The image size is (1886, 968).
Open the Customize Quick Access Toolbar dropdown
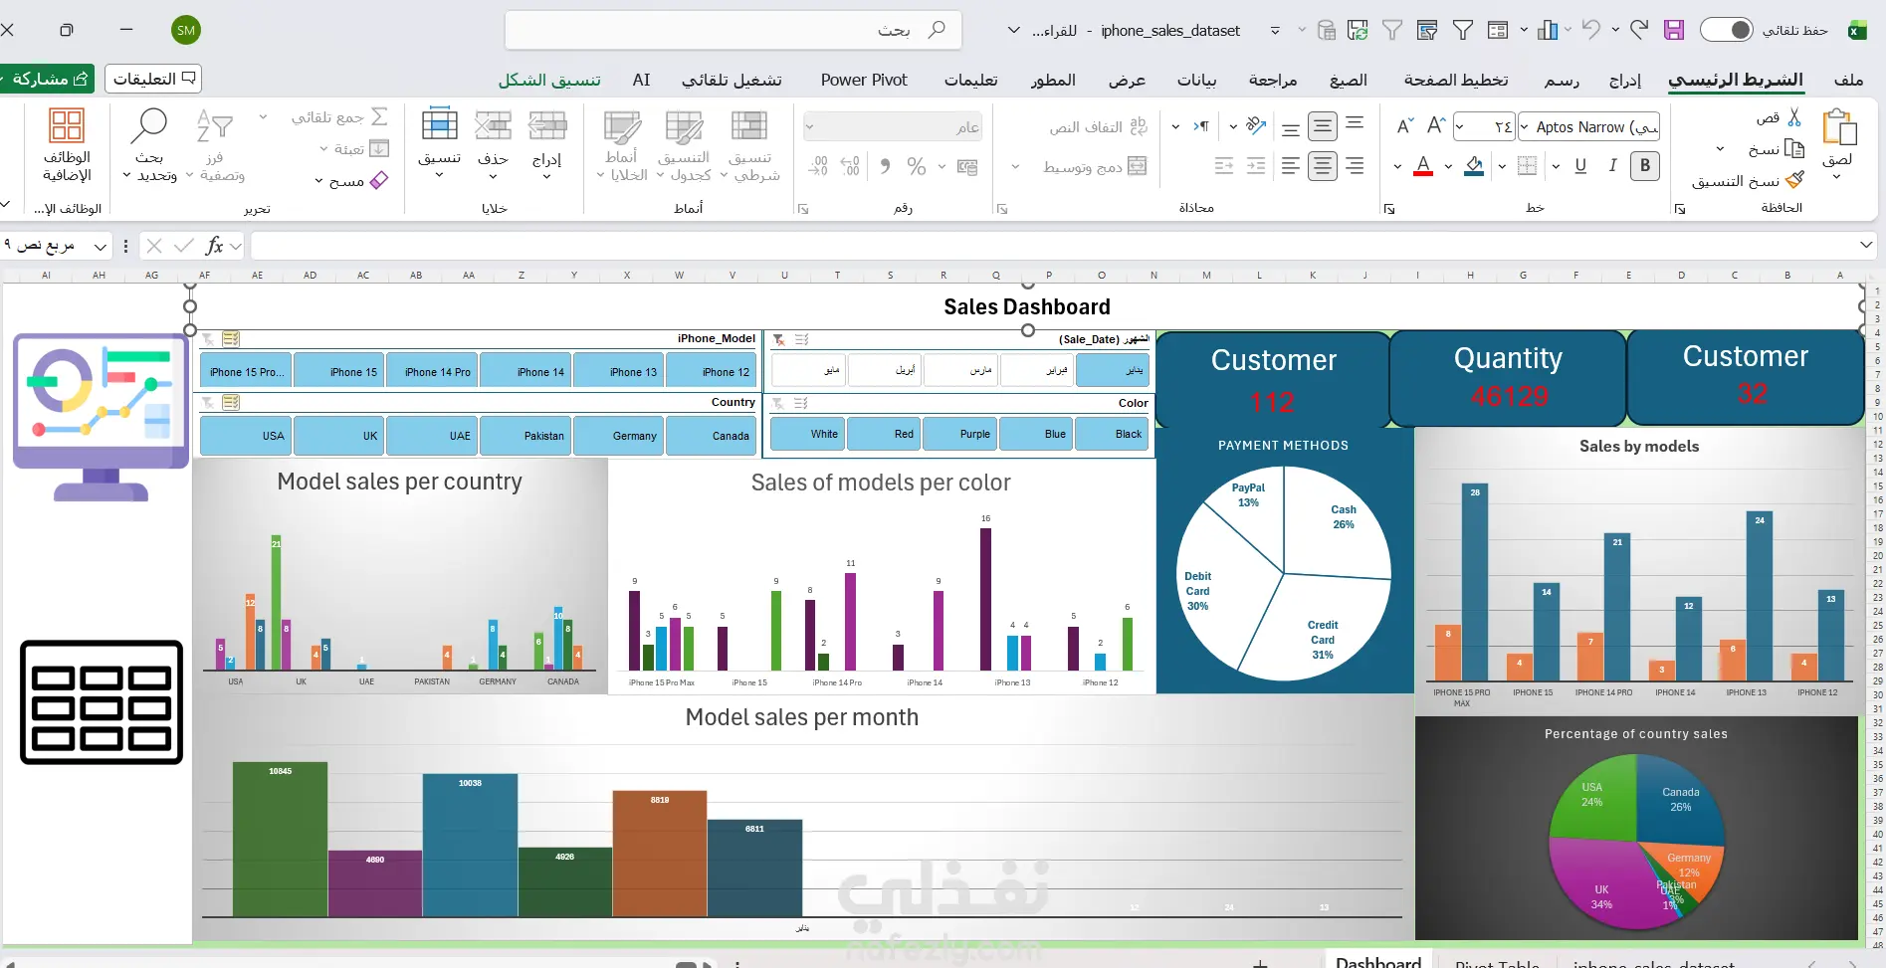click(x=1275, y=31)
